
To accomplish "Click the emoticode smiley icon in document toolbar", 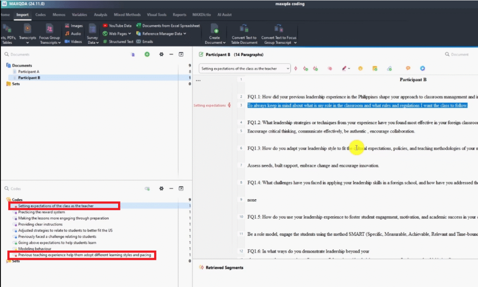I will (360, 69).
